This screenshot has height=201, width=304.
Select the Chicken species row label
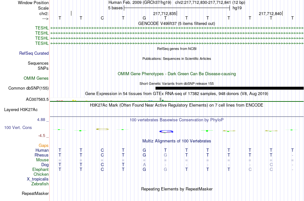pos(41,174)
